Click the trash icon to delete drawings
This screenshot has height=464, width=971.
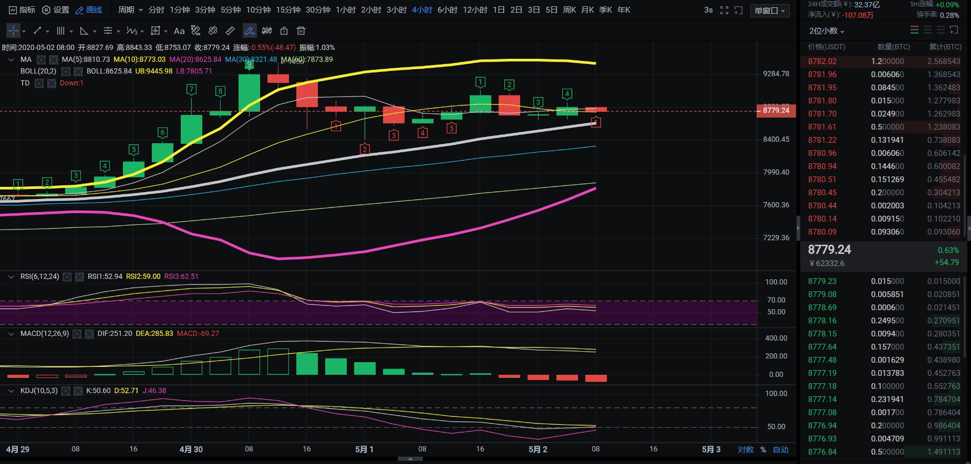[x=301, y=31]
